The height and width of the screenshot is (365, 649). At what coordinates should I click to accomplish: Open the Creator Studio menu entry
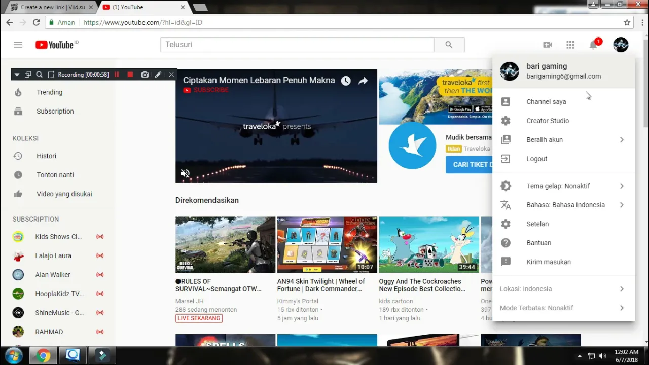[563, 121]
